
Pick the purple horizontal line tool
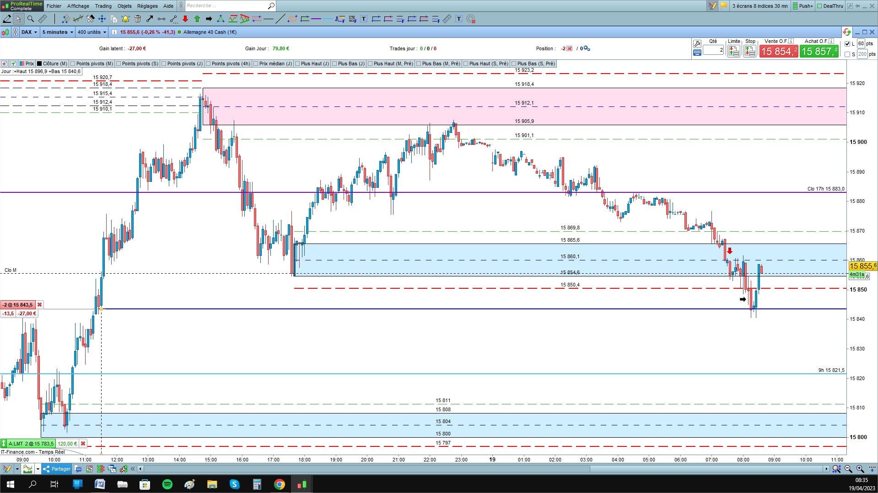pyautogui.click(x=316, y=19)
